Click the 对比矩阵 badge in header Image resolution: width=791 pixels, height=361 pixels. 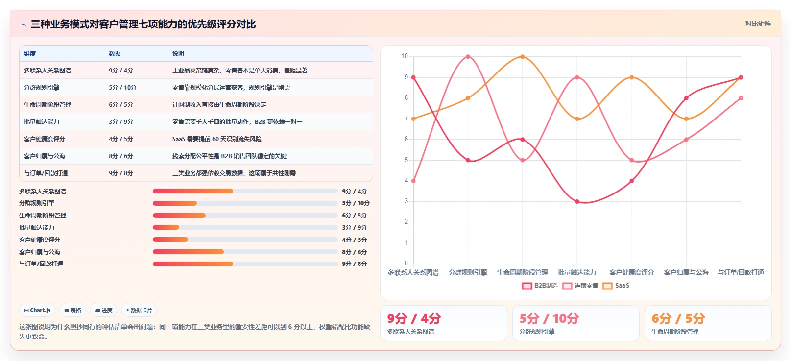(758, 24)
